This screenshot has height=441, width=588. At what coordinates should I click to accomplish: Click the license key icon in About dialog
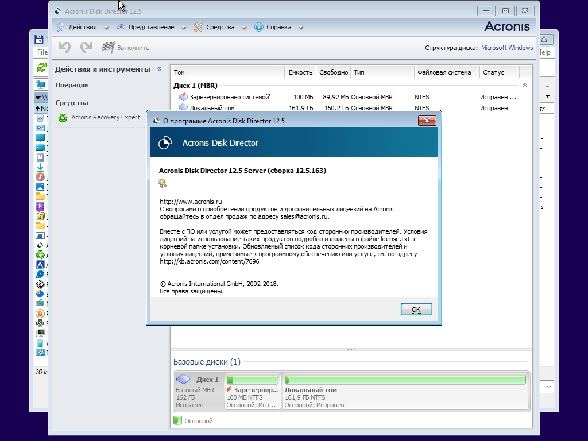click(x=163, y=183)
